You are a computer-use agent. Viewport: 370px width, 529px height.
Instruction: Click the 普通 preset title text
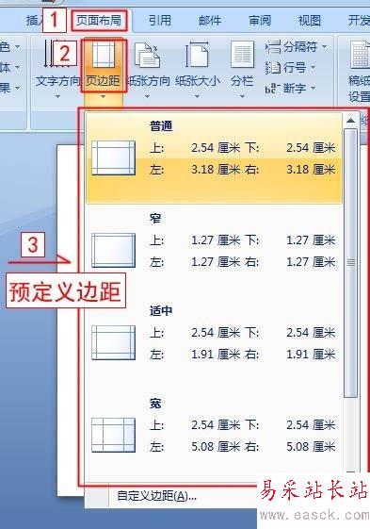coord(161,126)
